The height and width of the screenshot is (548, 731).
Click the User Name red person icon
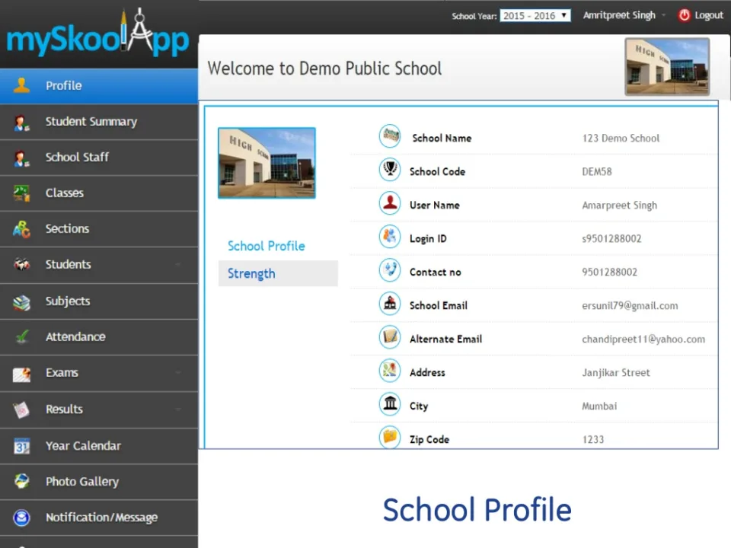390,203
